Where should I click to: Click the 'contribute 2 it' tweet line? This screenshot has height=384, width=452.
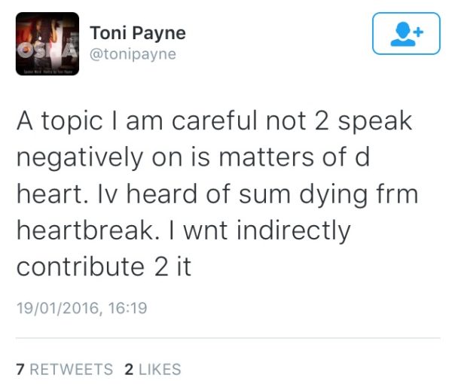pyautogui.click(x=104, y=267)
